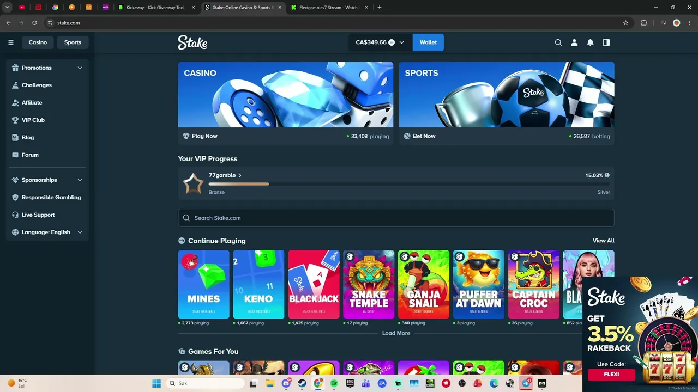Open File Explorer from the taskbar

tap(270, 383)
